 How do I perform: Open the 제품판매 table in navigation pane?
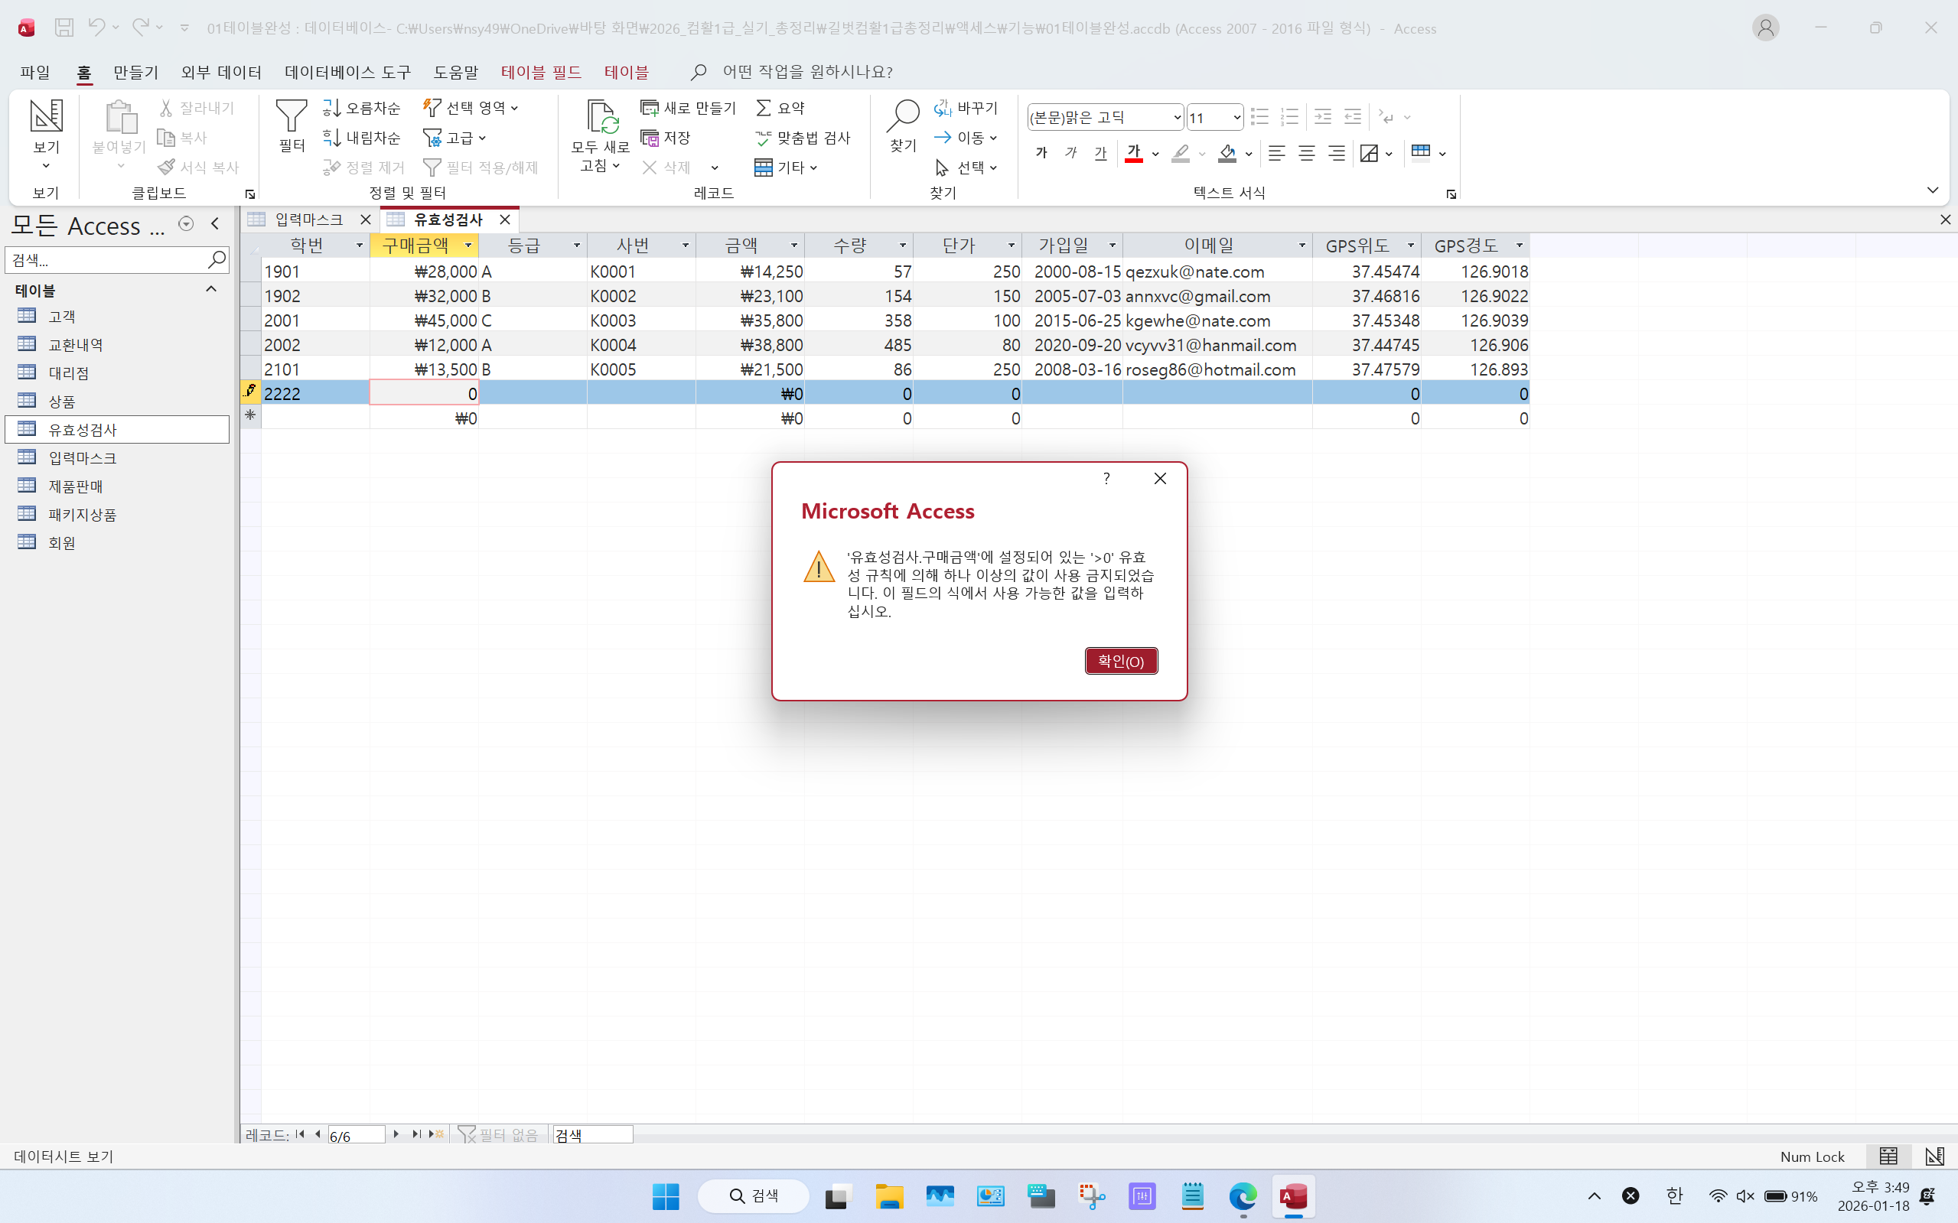pyautogui.click(x=75, y=486)
